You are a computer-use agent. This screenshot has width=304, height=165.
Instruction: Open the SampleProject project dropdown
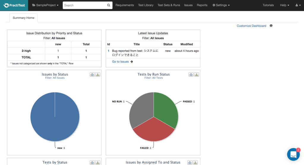pos(45,5)
